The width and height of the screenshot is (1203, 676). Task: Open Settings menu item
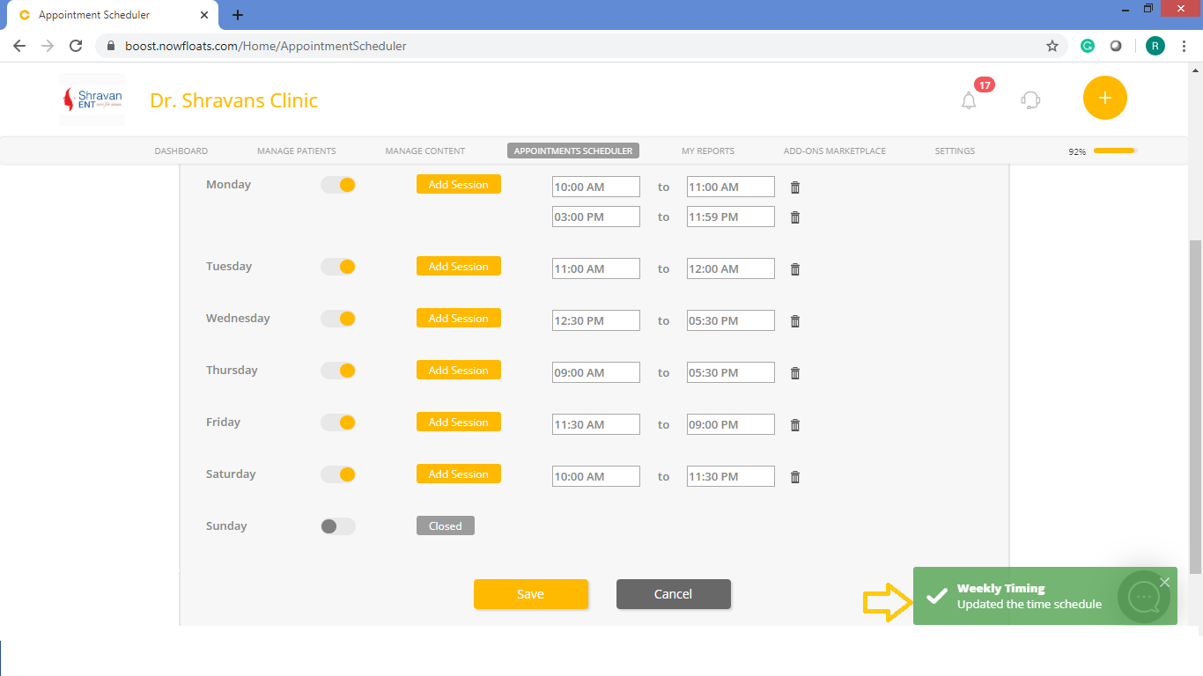coord(955,151)
